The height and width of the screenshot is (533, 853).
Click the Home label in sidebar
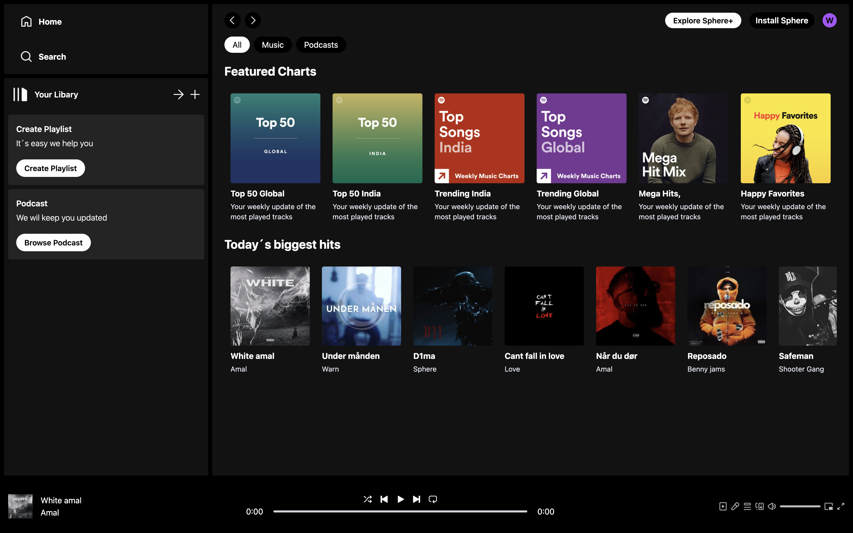pyautogui.click(x=50, y=22)
